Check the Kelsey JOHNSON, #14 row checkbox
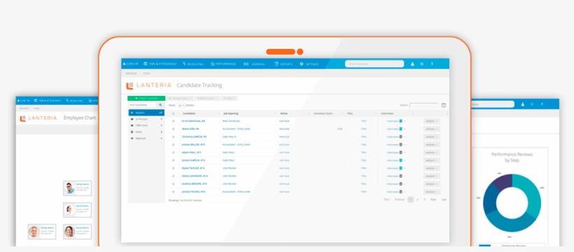Screen dimensions: 574x252 173,176
